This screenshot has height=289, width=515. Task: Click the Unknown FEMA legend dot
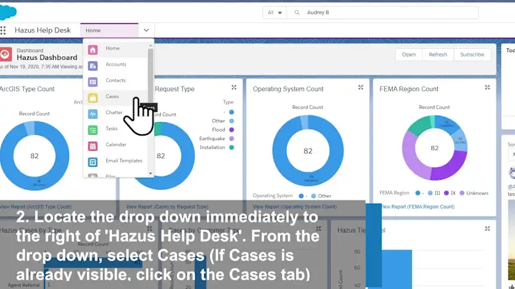462,193
